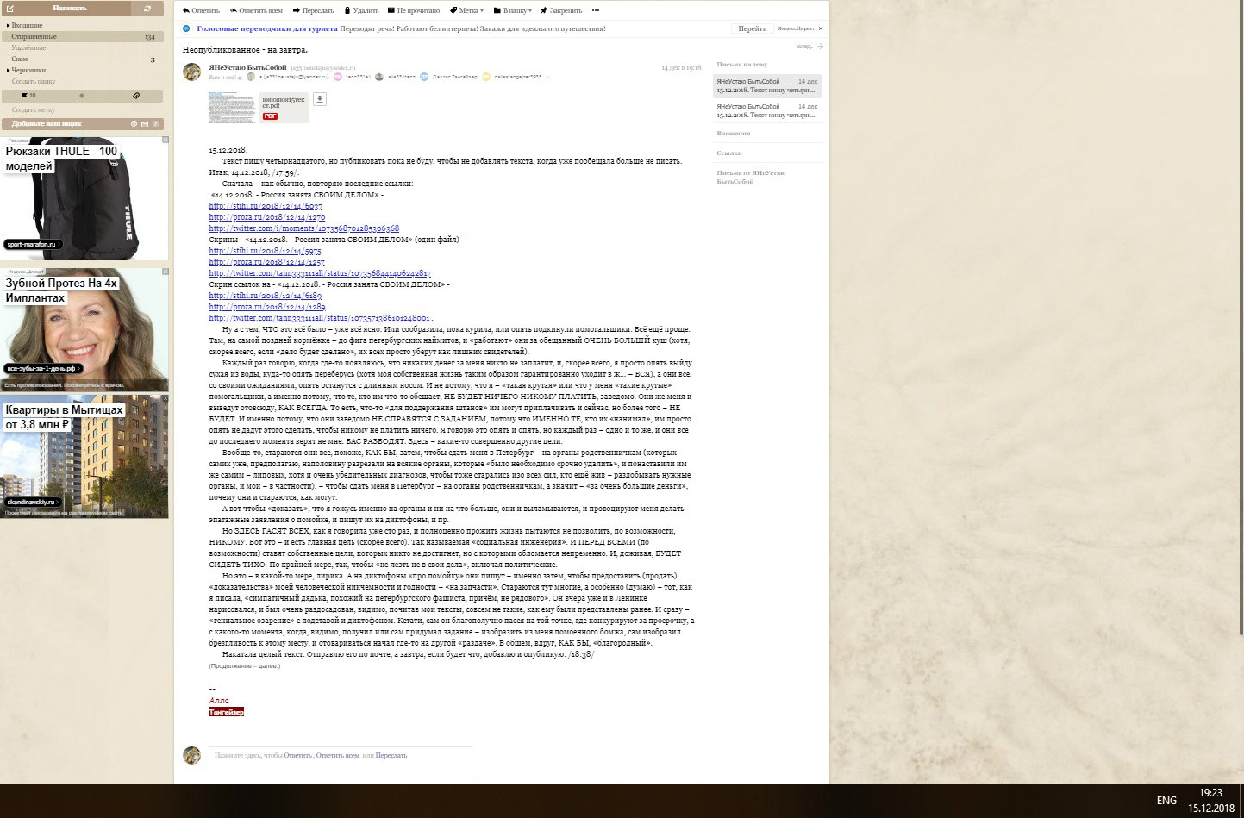1244x818 pixels.
Task: Open link http://proza.ru/2018/12/14/1257
Action: (266, 262)
